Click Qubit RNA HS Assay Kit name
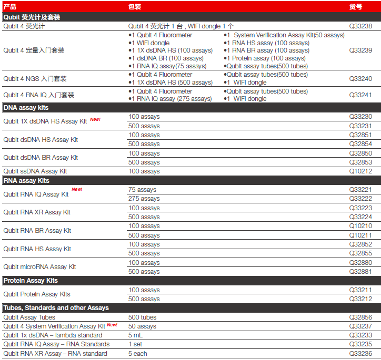The height and width of the screenshot is (360, 381). [x=37, y=249]
